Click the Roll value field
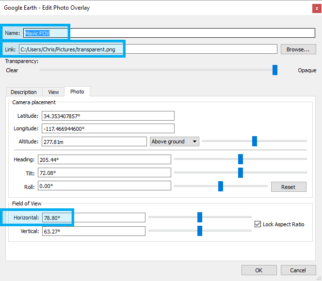This screenshot has height=281, width=322. [104, 186]
